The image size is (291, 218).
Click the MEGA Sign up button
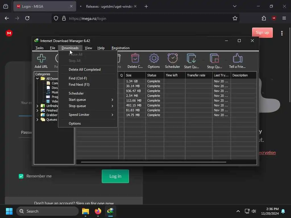pyautogui.click(x=262, y=33)
